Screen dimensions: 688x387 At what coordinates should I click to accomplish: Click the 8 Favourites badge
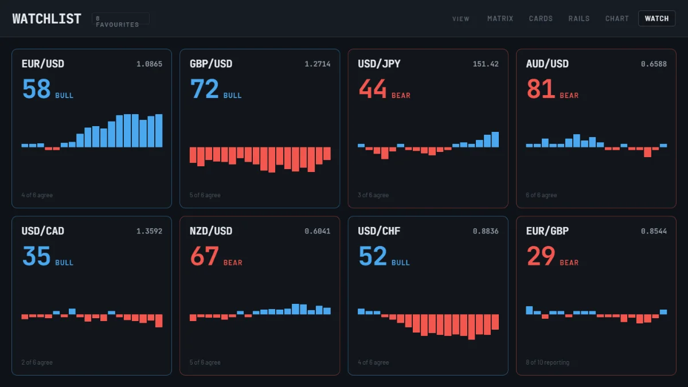coord(120,19)
